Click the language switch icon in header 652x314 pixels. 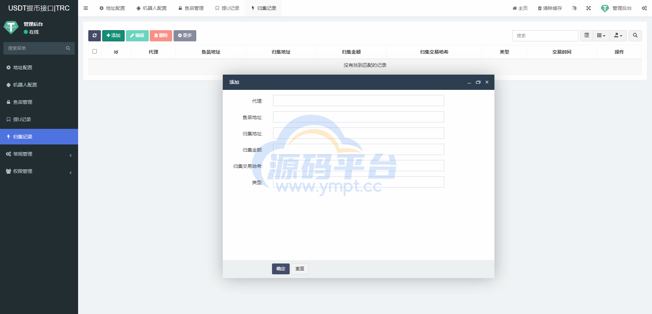574,8
